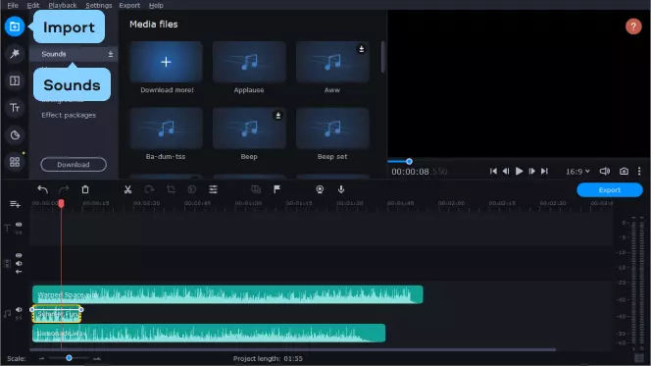Screen dimensions: 651x366
Task: Skip to the project end
Action: 545,171
